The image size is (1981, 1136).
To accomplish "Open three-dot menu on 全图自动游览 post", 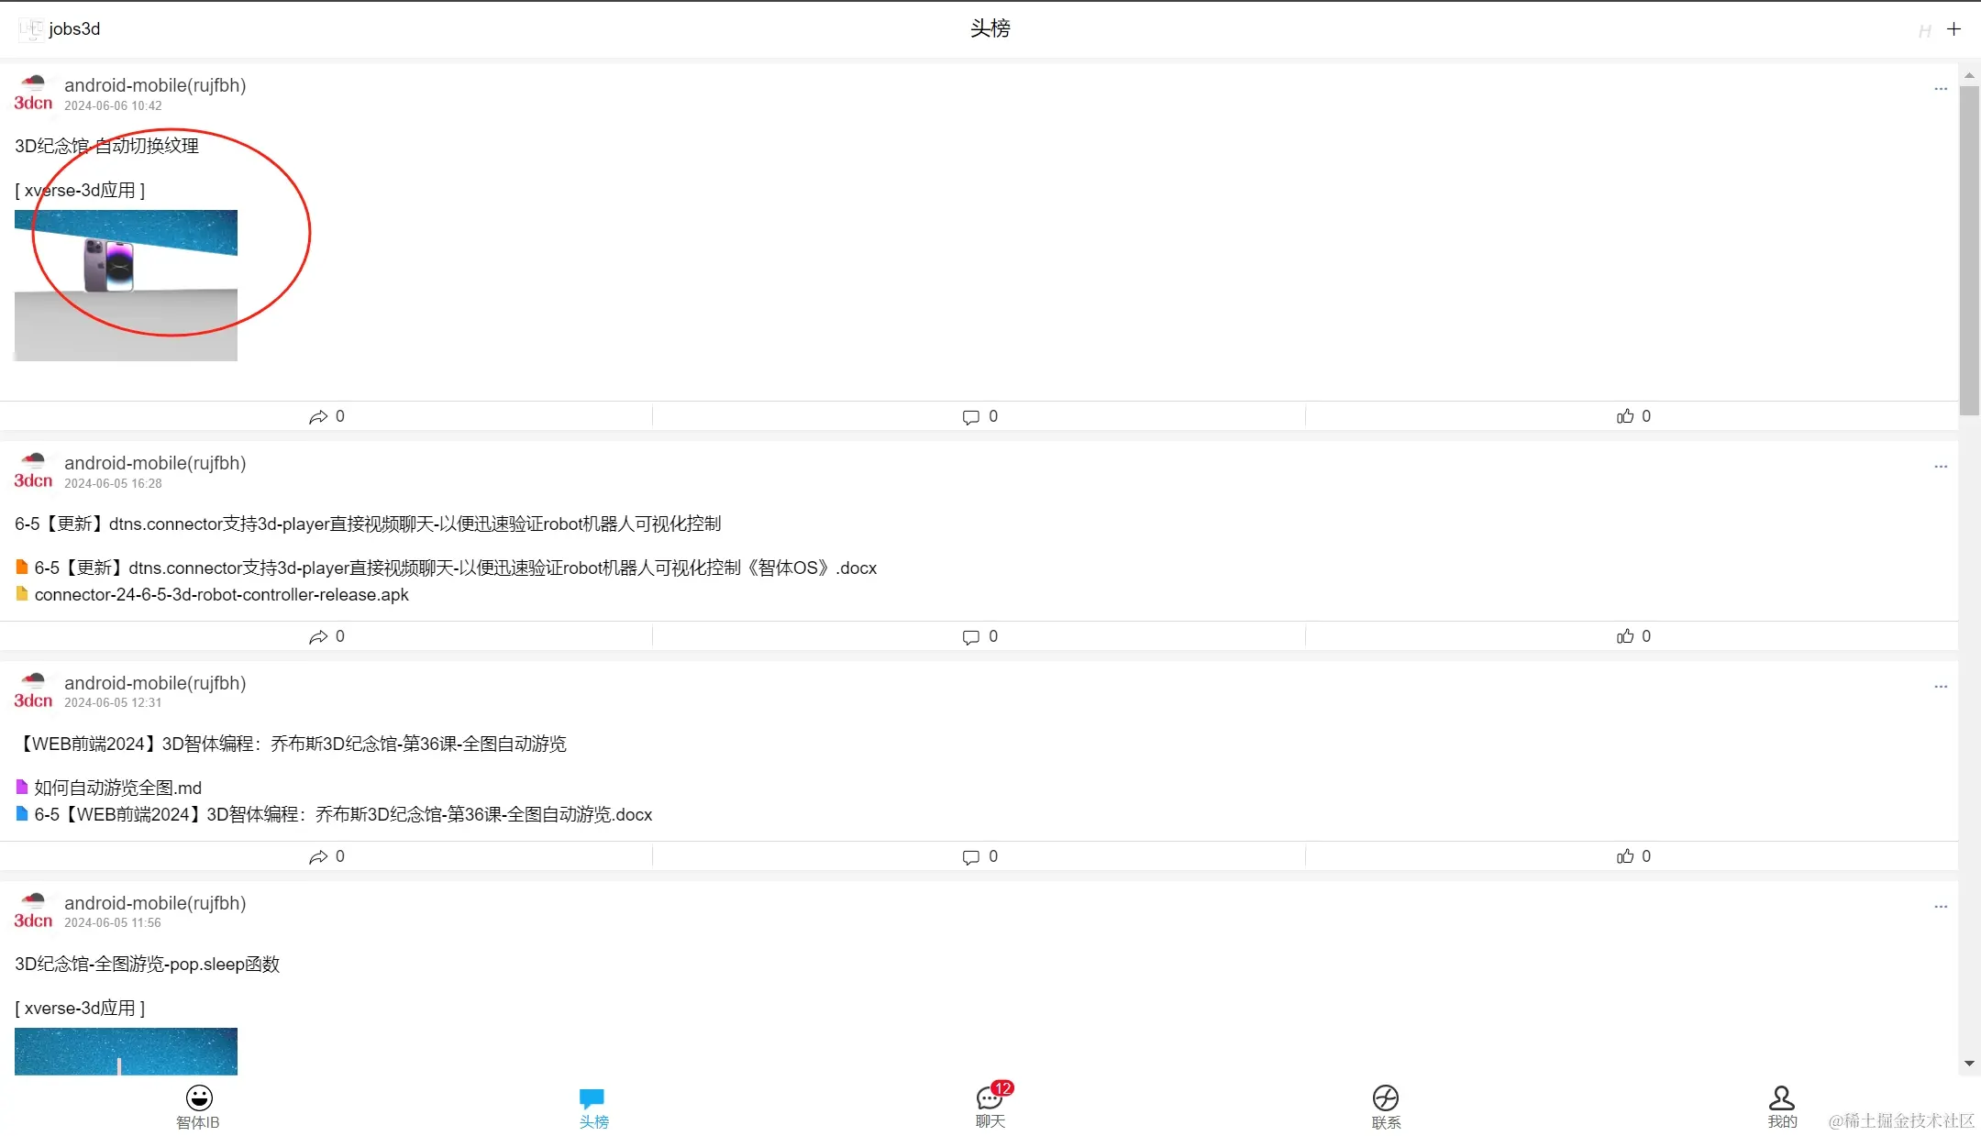I will [1941, 687].
